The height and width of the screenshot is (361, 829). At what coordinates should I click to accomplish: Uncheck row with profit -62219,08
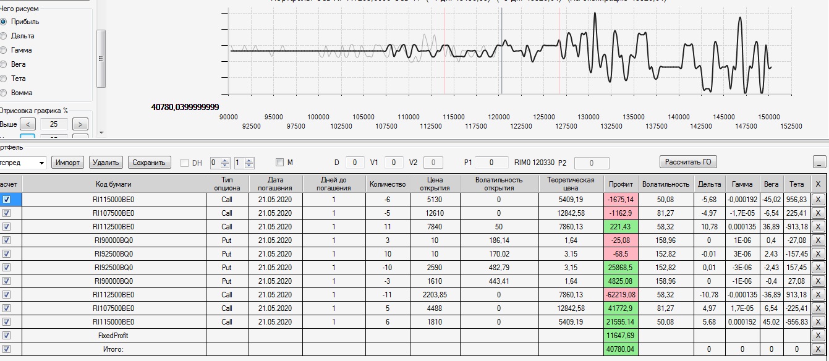pyautogui.click(x=6, y=294)
